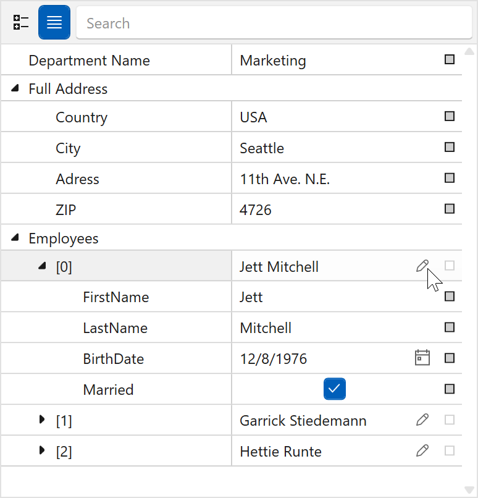This screenshot has width=478, height=498.
Task: Click the scrollbar down arrow
Action: (x=469, y=490)
